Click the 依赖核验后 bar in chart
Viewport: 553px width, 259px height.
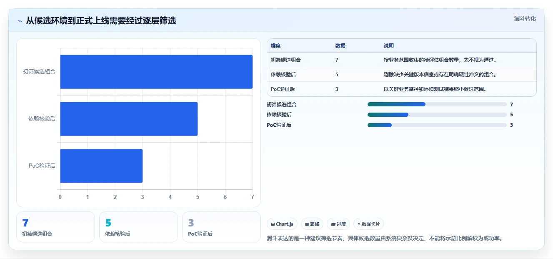coord(129,119)
